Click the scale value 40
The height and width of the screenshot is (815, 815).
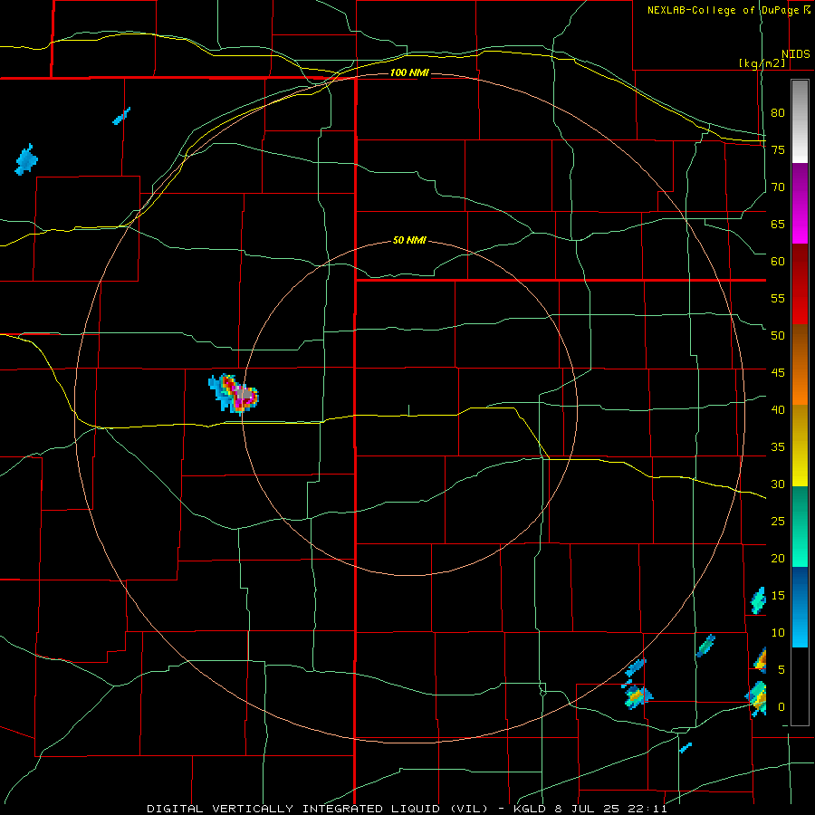point(778,409)
